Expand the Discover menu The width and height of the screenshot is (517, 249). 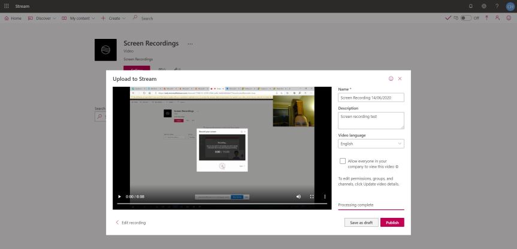42,18
